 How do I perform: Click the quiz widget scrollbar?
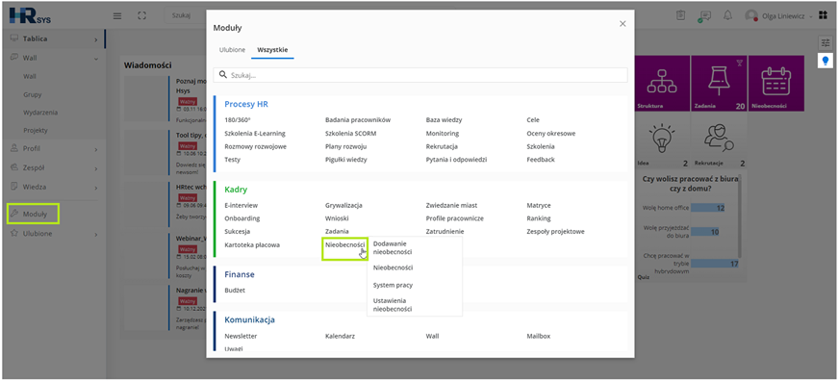click(x=741, y=216)
